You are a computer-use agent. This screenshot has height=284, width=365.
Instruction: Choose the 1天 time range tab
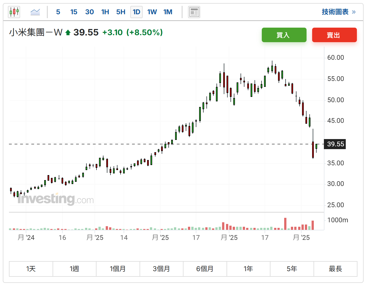pyautogui.click(x=31, y=269)
